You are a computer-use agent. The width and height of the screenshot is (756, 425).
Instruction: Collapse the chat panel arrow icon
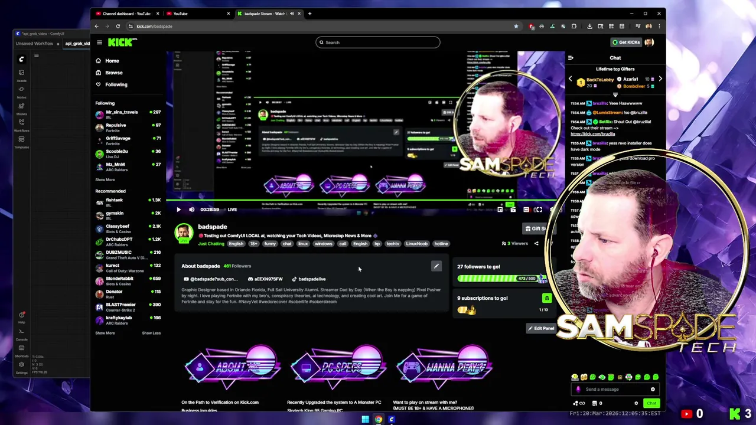(571, 58)
